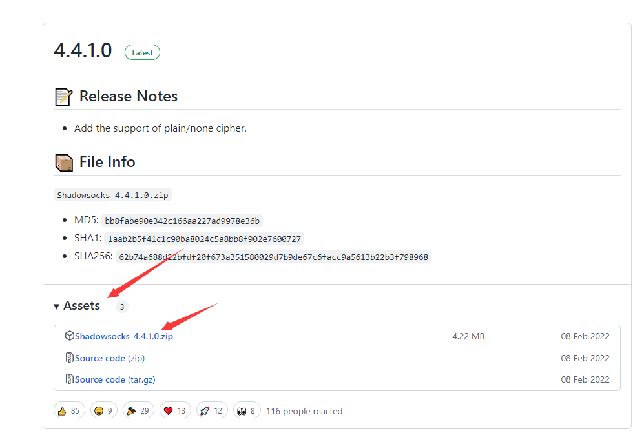Screen dimensions: 644x433
Task: Click the thumbs up reaction
Action: 69,410
